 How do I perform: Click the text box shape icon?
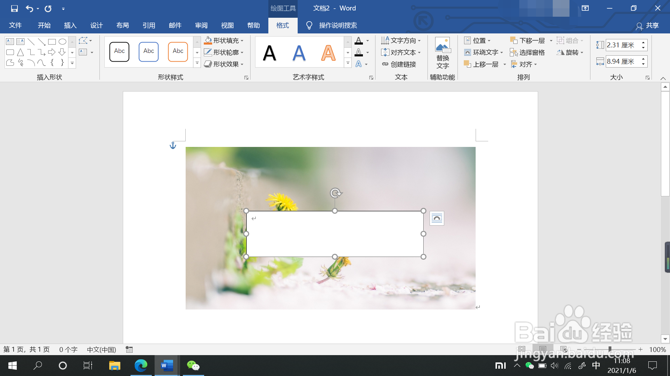point(10,42)
